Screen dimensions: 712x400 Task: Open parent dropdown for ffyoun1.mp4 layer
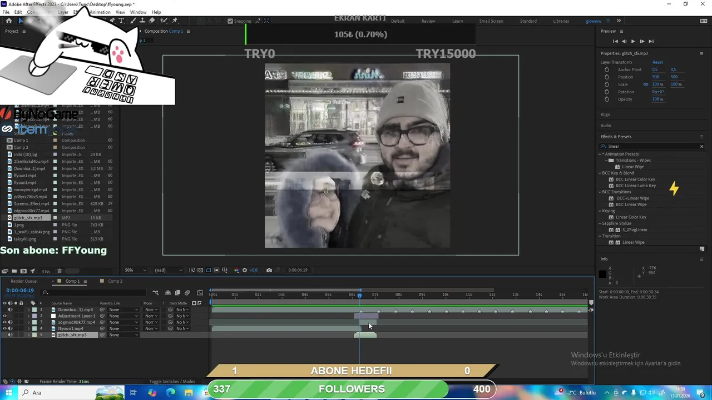(123, 328)
